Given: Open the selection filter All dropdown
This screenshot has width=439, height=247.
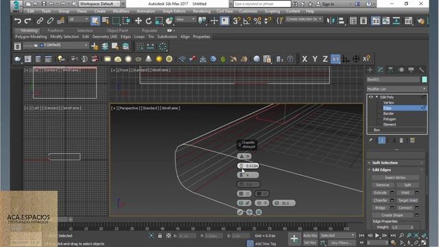Looking at the screenshot, I should 78,19.
